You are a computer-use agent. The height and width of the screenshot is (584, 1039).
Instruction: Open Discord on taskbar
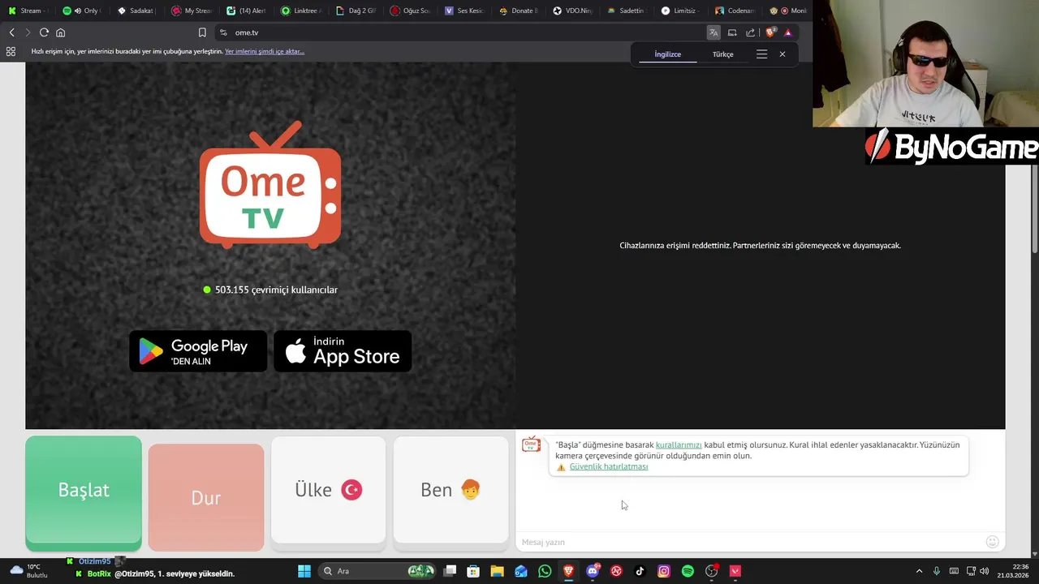pyautogui.click(x=593, y=571)
